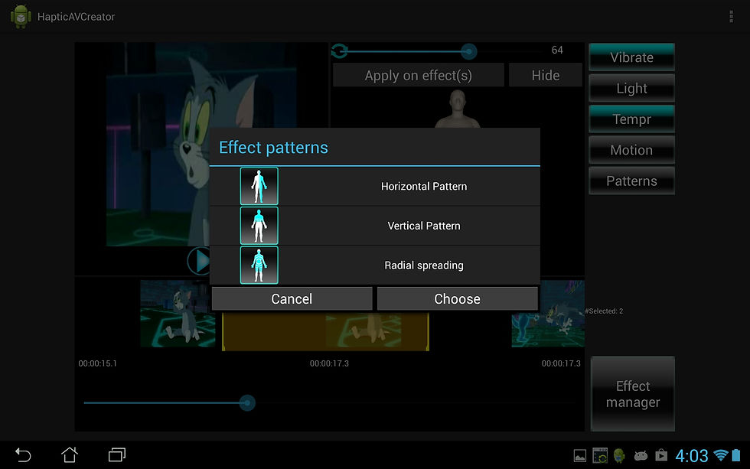Click the HapticAVCreator app icon

[x=21, y=16]
